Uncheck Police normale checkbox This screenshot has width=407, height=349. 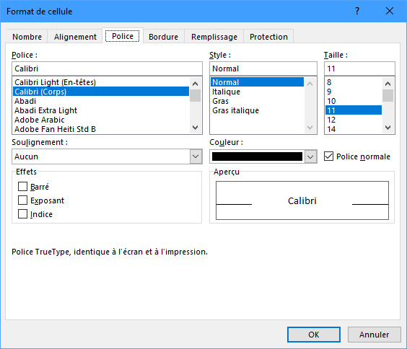[328, 156]
